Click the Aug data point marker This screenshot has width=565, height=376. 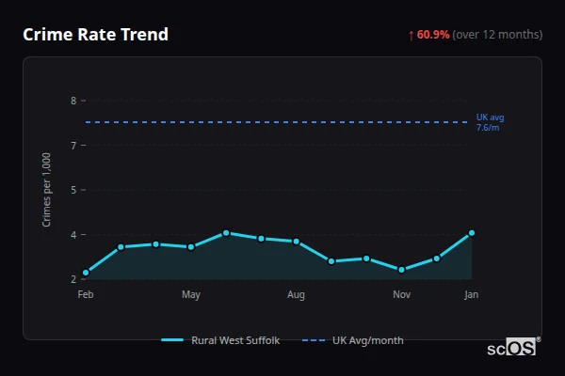[x=297, y=242]
